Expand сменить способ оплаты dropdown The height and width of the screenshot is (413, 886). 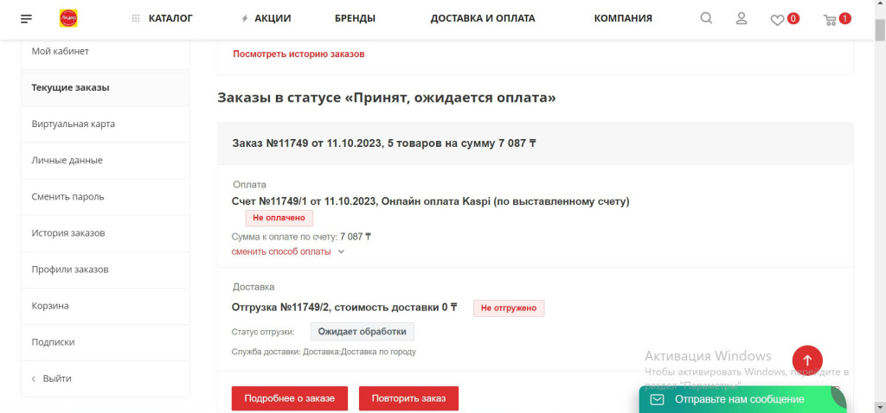[x=281, y=251]
